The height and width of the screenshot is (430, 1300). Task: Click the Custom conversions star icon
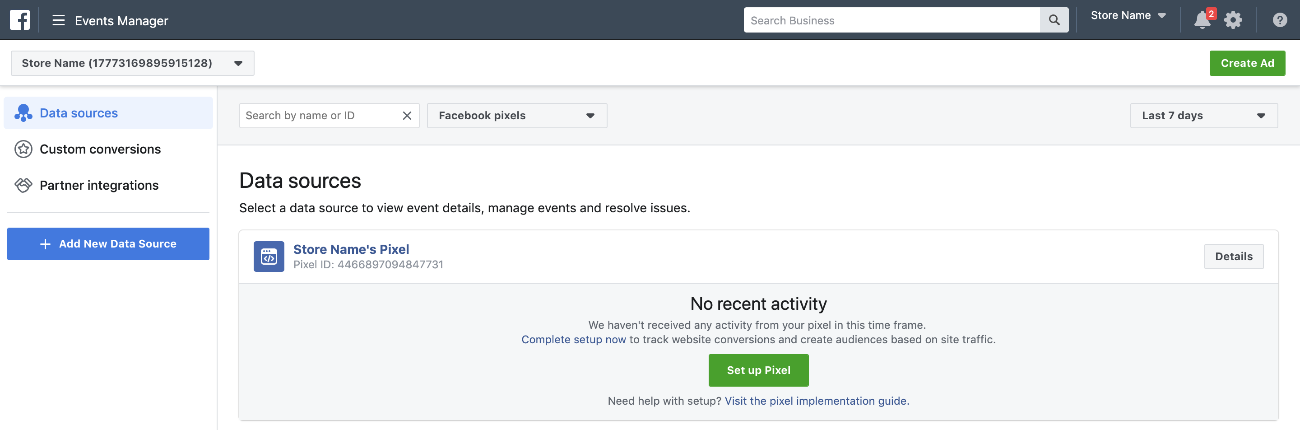(23, 150)
